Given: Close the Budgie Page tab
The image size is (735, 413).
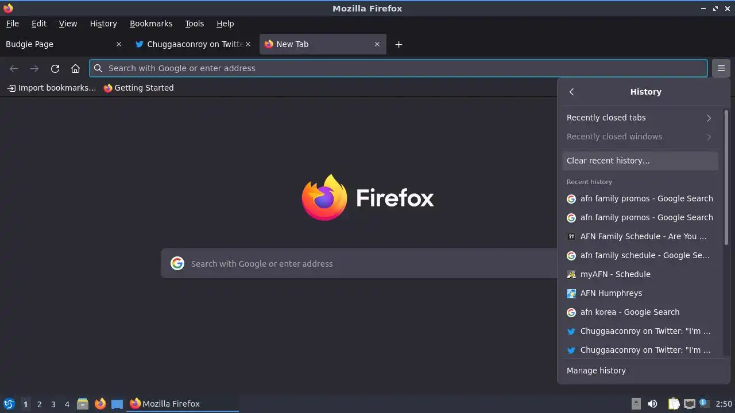Looking at the screenshot, I should [119, 44].
